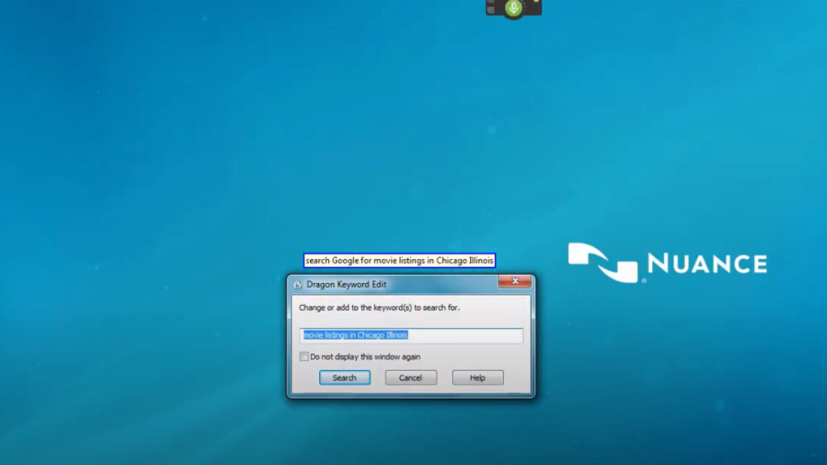Click the grid icon on the DragonBar
The width and height of the screenshot is (827, 465).
click(x=491, y=10)
